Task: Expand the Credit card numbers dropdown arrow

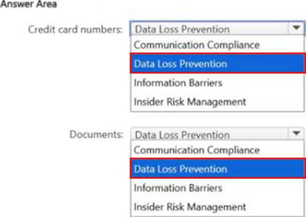Action: tap(295, 29)
